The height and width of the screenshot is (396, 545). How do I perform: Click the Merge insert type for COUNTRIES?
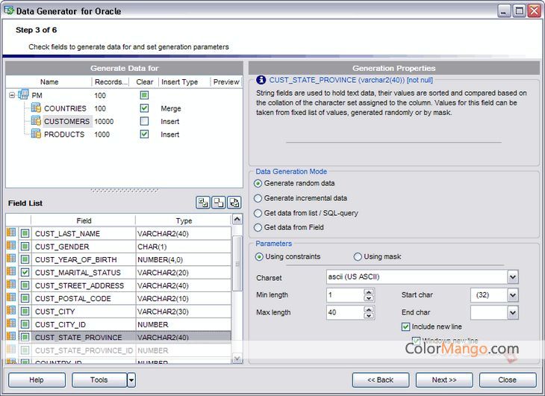[171, 108]
